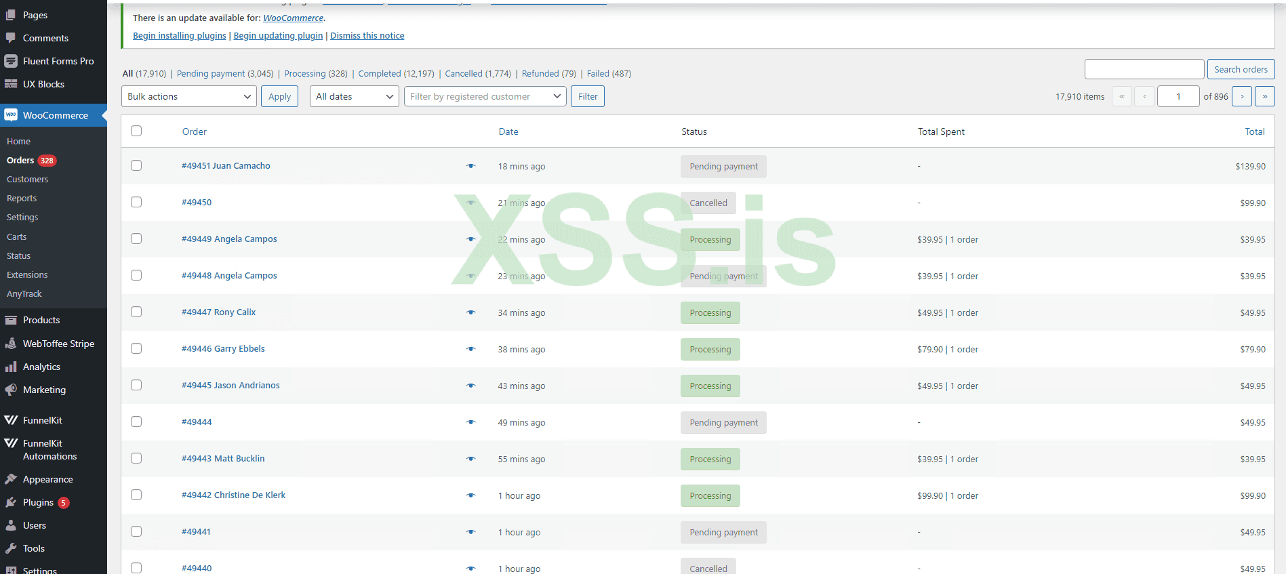Tick the checkbox for order #49451

[136, 165]
